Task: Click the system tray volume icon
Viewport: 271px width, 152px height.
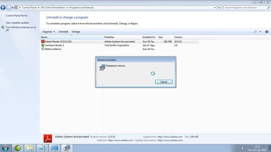Action: tap(243, 148)
